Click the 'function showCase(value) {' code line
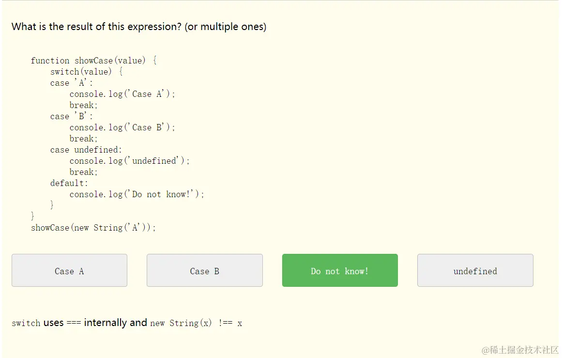 pos(93,61)
